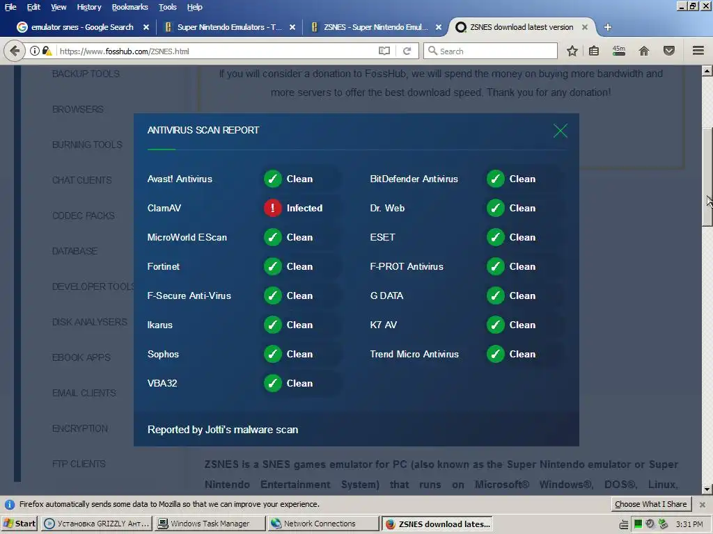Close the ZSNES download latest version tab

pyautogui.click(x=585, y=27)
